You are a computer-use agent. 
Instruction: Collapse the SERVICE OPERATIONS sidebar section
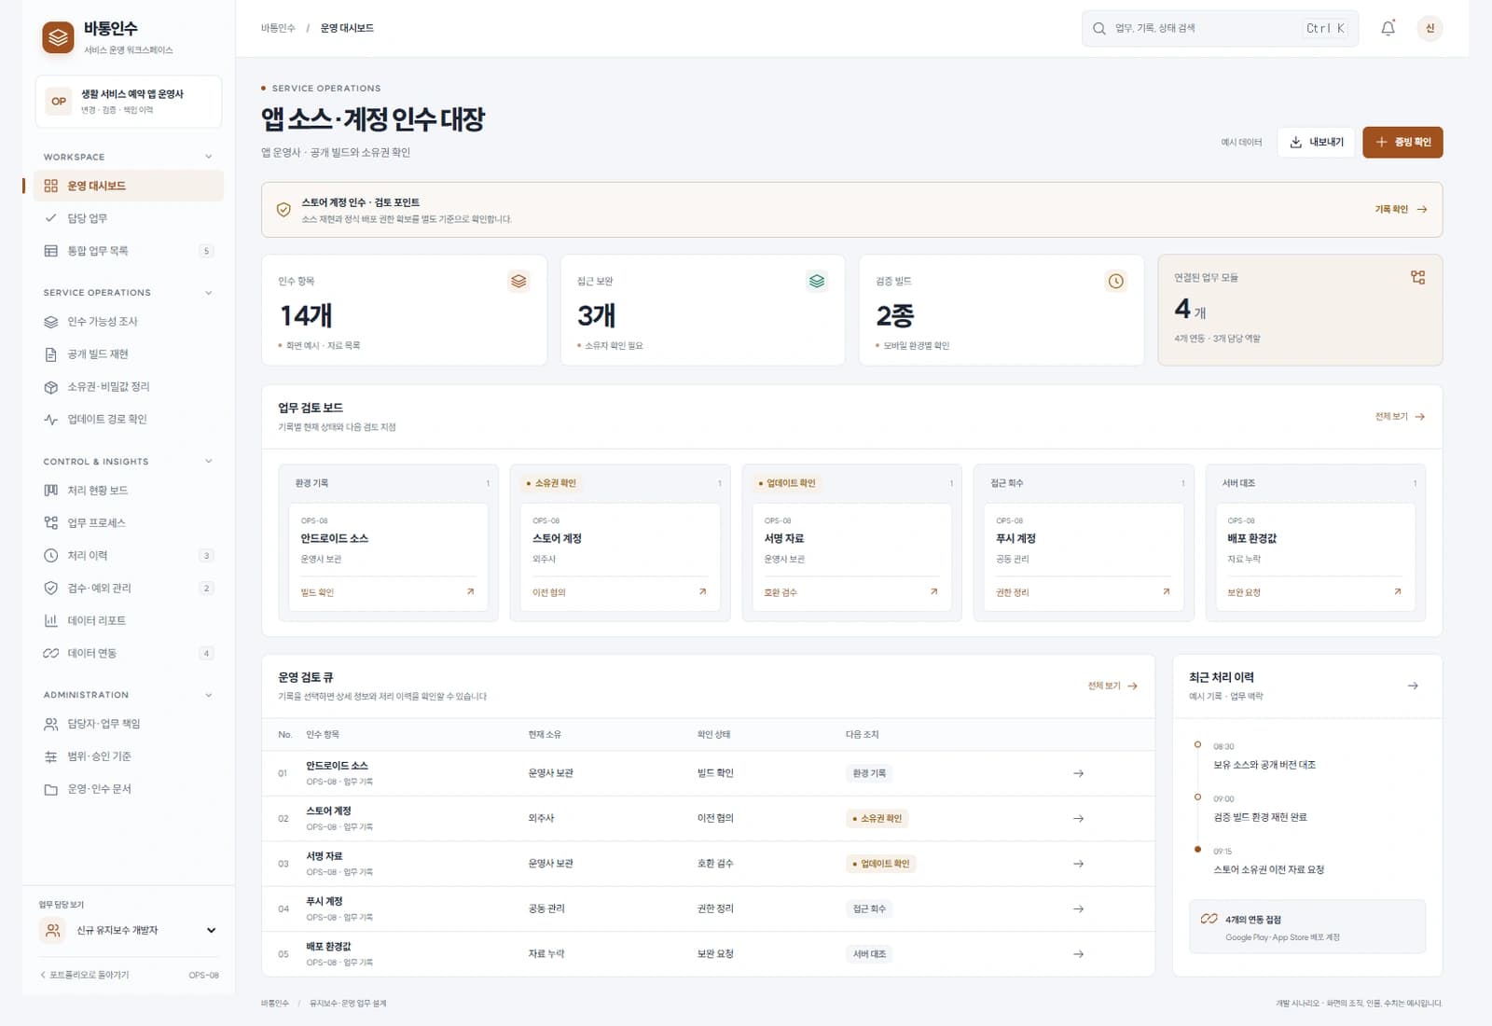[208, 293]
